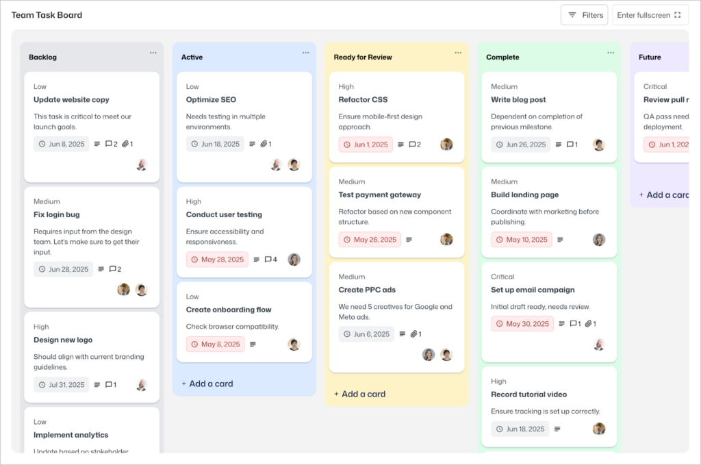Open the Ready for Review column menu
701x465 pixels.
[459, 52]
